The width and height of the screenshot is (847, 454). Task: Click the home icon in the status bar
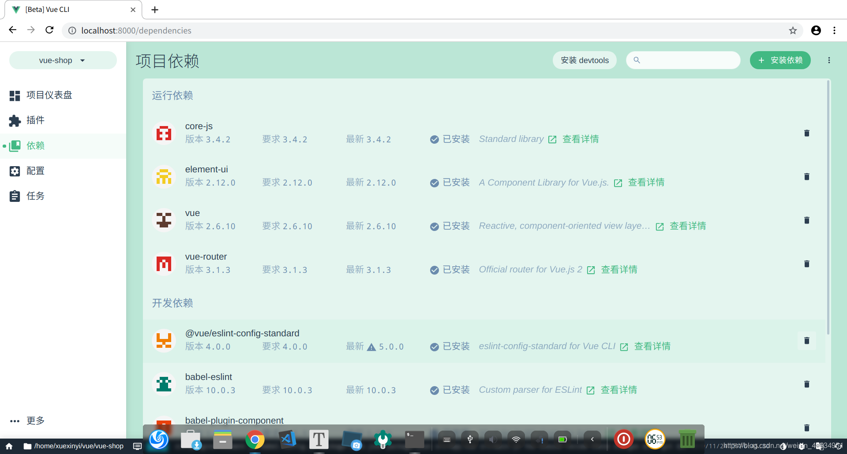tap(9, 447)
